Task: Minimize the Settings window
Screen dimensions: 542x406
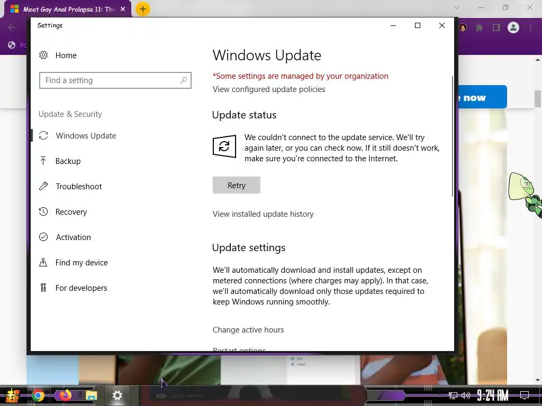Action: (393, 25)
